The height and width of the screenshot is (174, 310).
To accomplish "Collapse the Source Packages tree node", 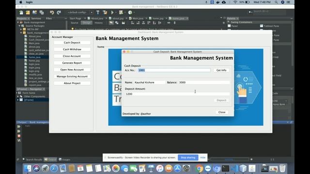I will [19, 26].
